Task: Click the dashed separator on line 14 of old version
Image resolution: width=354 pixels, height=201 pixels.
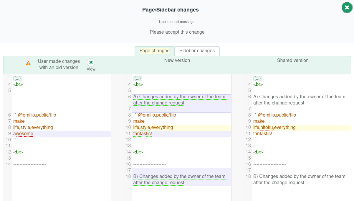Action: [30, 164]
